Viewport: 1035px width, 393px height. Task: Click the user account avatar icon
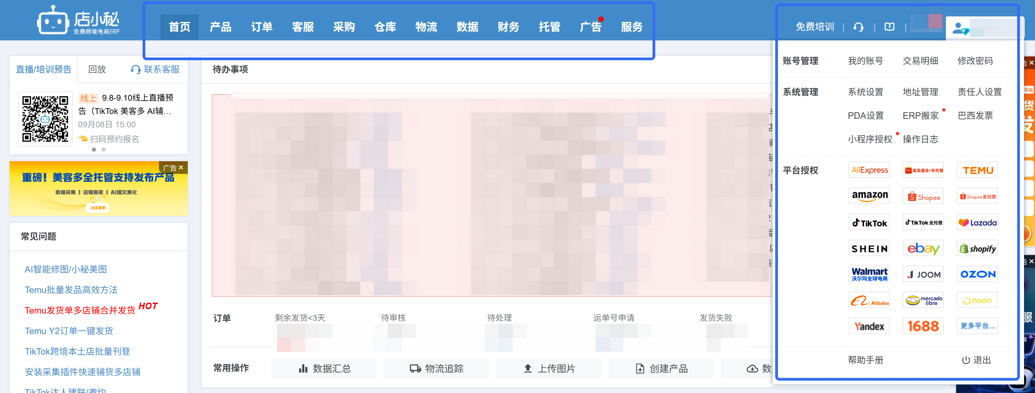961,29
